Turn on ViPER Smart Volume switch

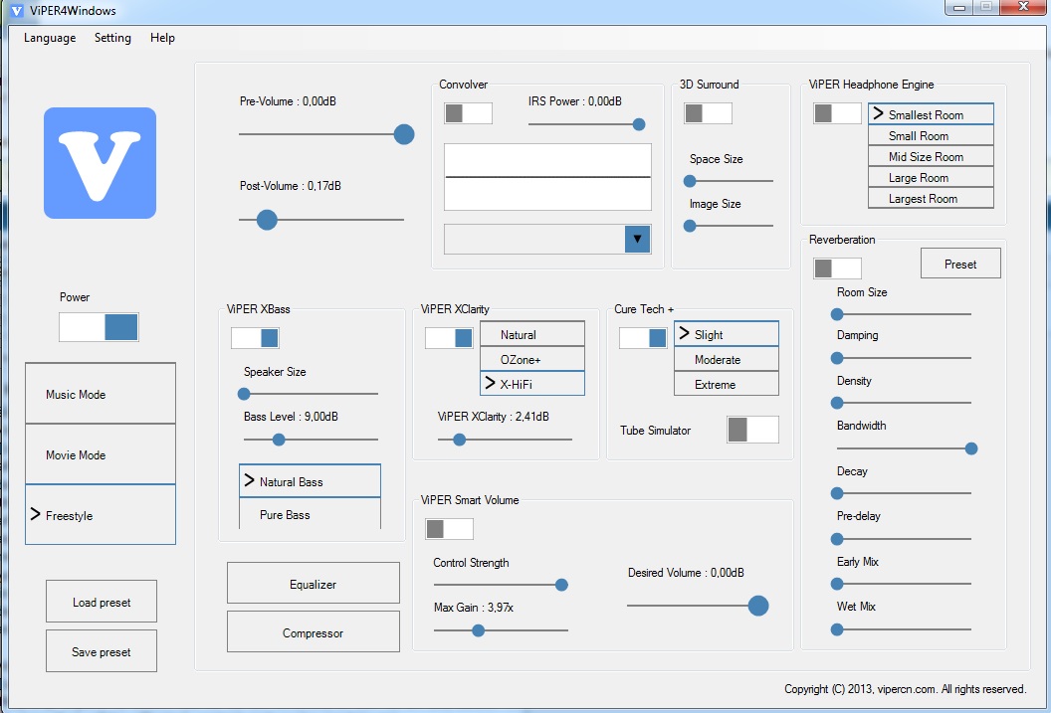[x=449, y=529]
